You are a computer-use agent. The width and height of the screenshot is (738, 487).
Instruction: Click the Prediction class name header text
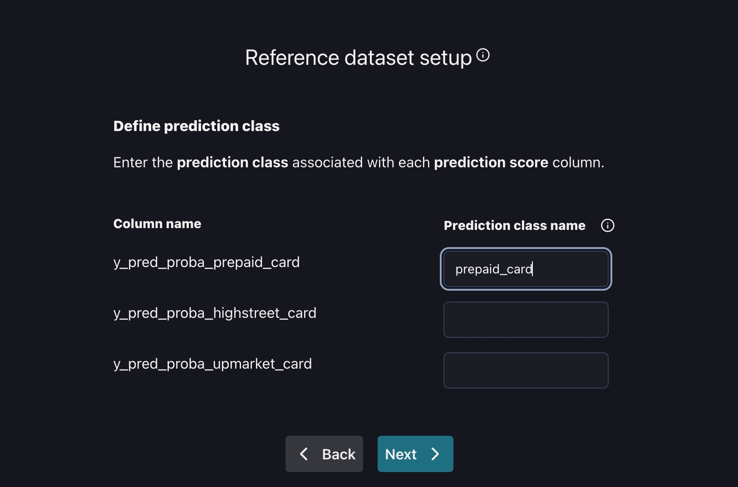click(514, 225)
